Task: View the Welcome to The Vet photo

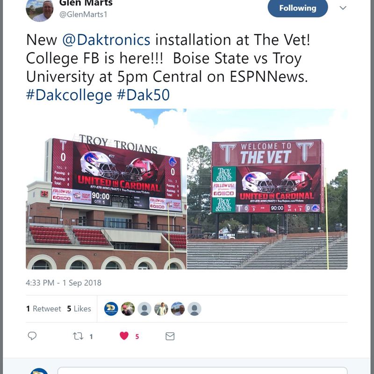Action: [267, 189]
